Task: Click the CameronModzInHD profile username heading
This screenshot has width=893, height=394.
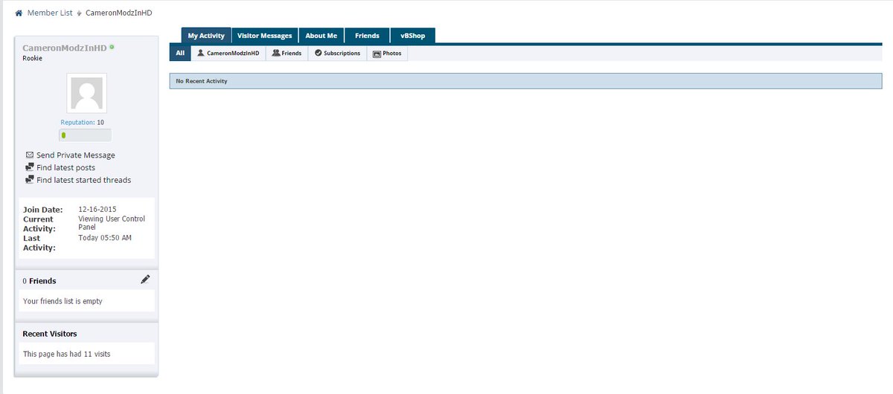Action: click(65, 48)
